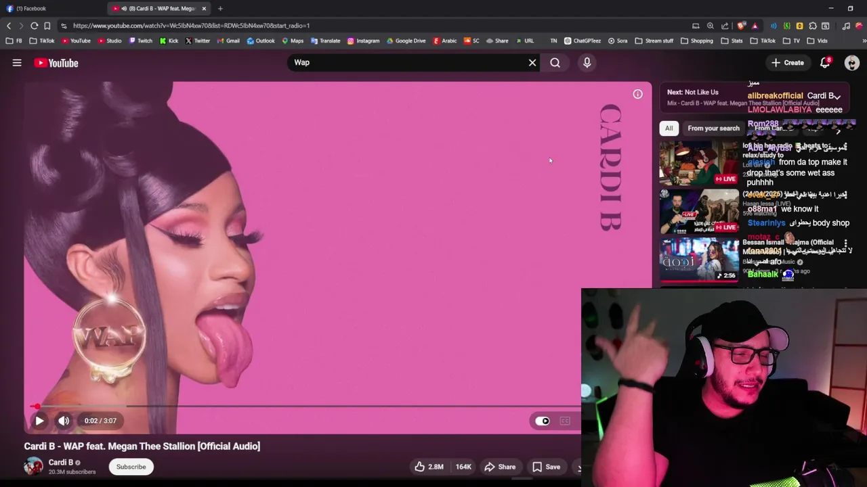867x487 pixels.
Task: Open the Cardi B channel name link
Action: pos(61,463)
